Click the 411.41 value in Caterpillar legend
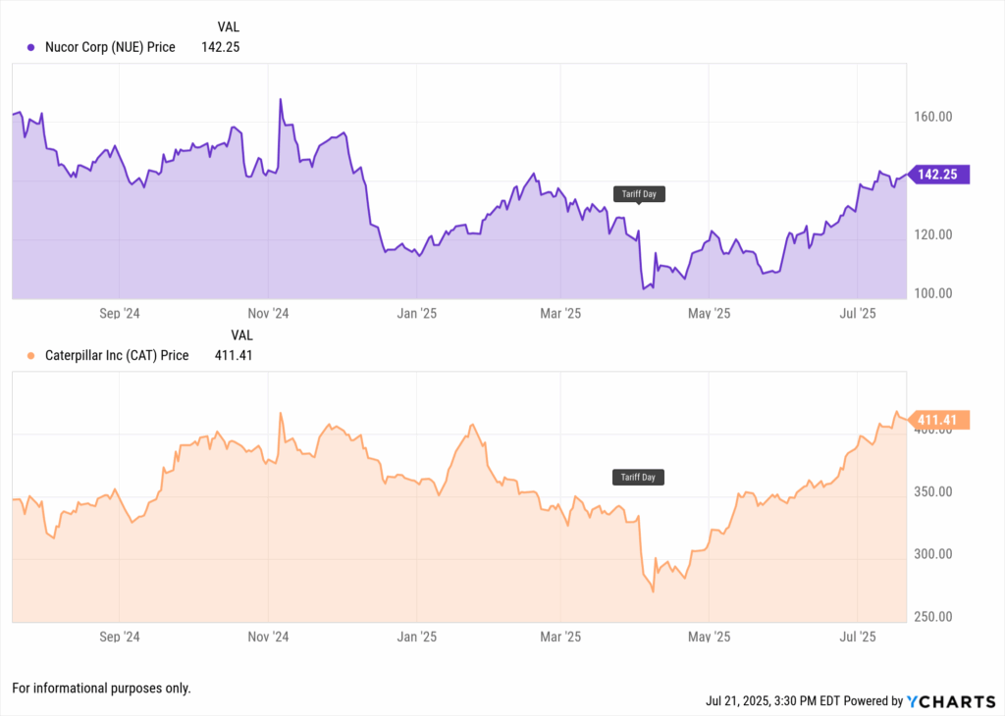Viewport: 1005px width, 716px height. 234,355
